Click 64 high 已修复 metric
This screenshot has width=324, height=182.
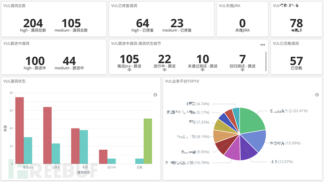143,26
